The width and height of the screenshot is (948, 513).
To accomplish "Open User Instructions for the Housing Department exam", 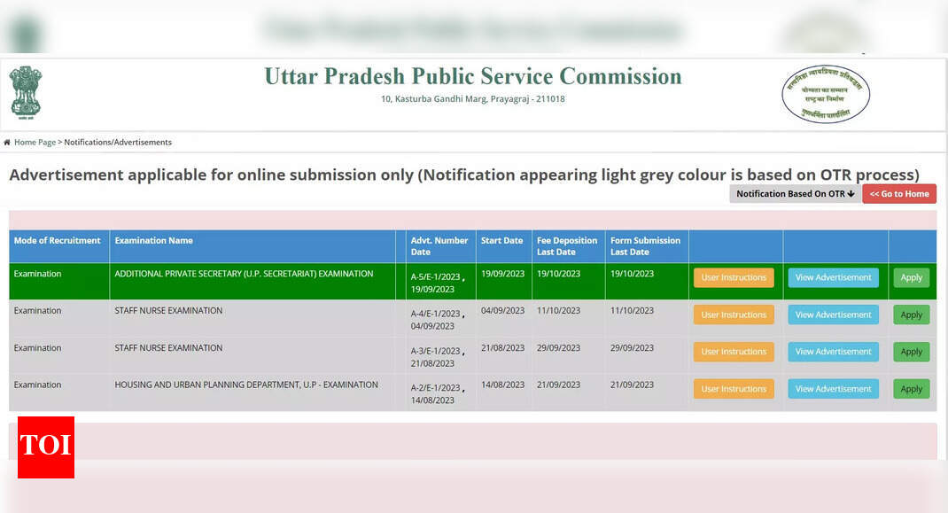I will tap(733, 388).
